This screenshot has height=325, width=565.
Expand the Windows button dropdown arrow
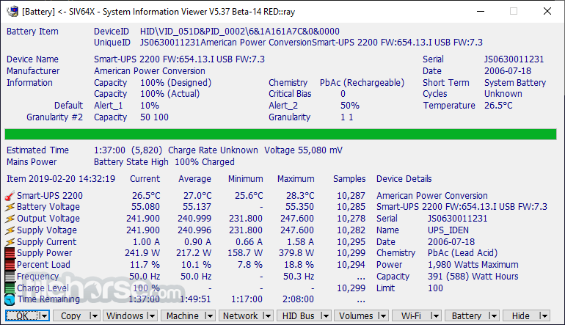coord(152,316)
